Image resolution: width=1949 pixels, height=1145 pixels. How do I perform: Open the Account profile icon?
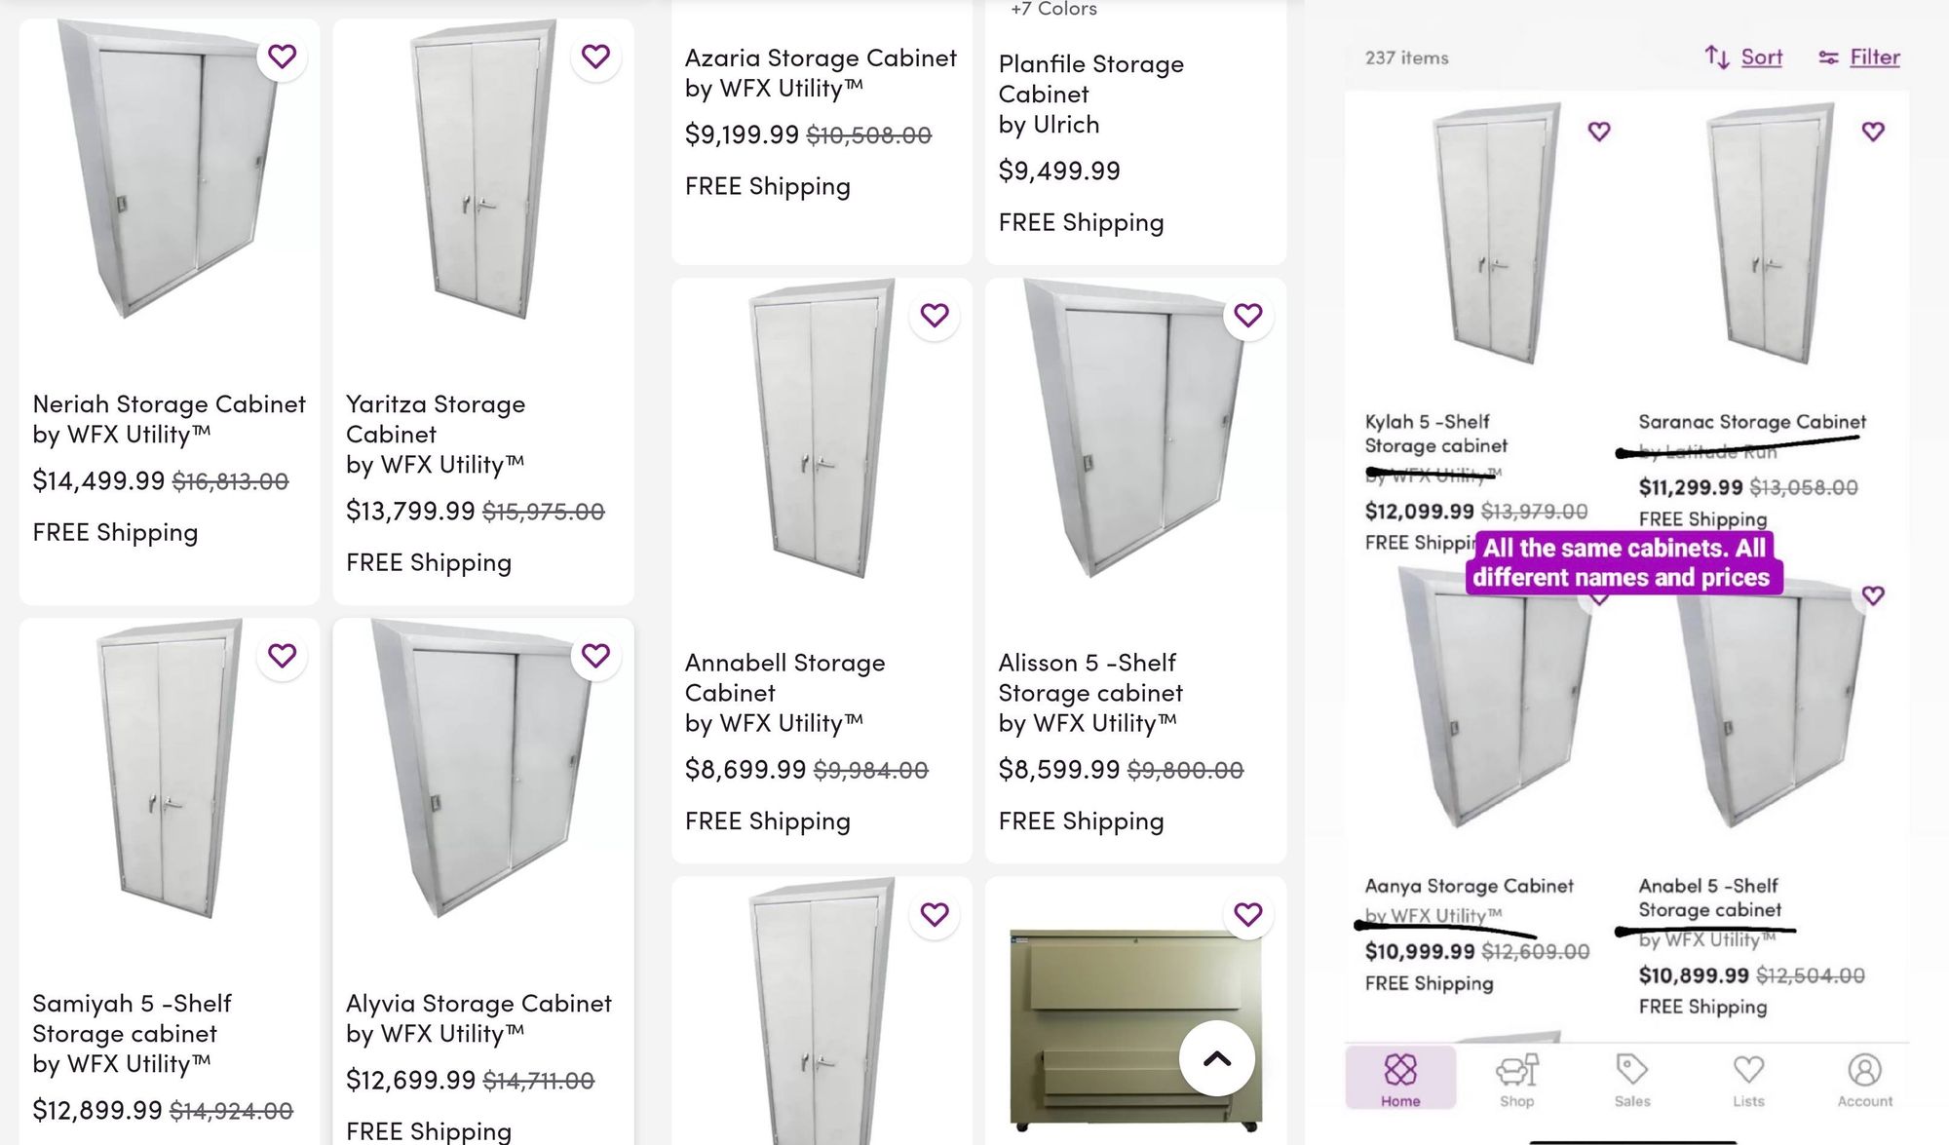[1864, 1080]
